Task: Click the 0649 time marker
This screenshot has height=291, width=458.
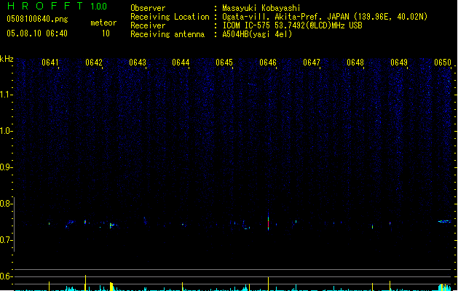Action: point(399,63)
